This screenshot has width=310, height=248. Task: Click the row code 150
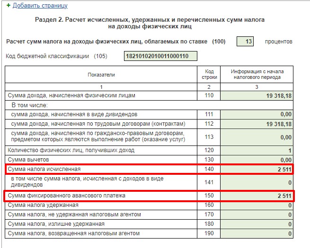click(x=209, y=196)
